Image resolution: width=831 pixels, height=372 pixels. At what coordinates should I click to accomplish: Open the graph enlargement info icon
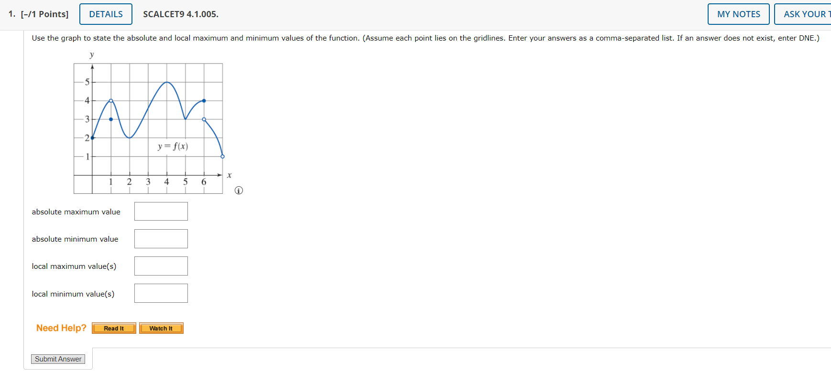tap(238, 190)
